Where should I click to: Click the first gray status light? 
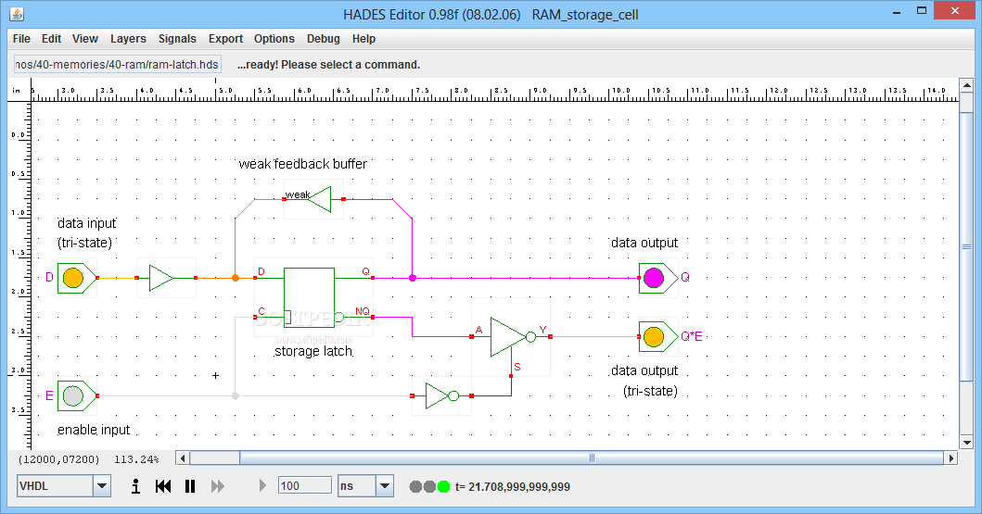(415, 486)
